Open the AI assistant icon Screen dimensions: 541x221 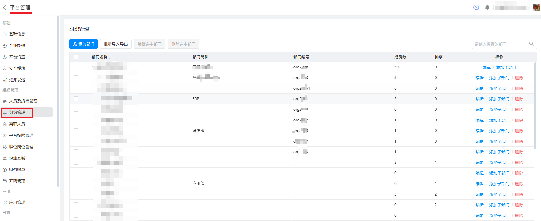tap(476, 7)
